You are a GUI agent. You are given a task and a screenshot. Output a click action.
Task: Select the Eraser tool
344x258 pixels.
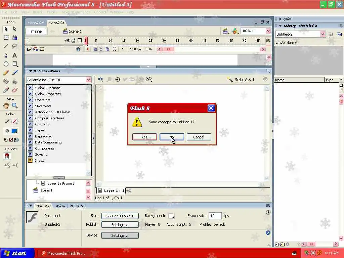[x=14, y=90]
